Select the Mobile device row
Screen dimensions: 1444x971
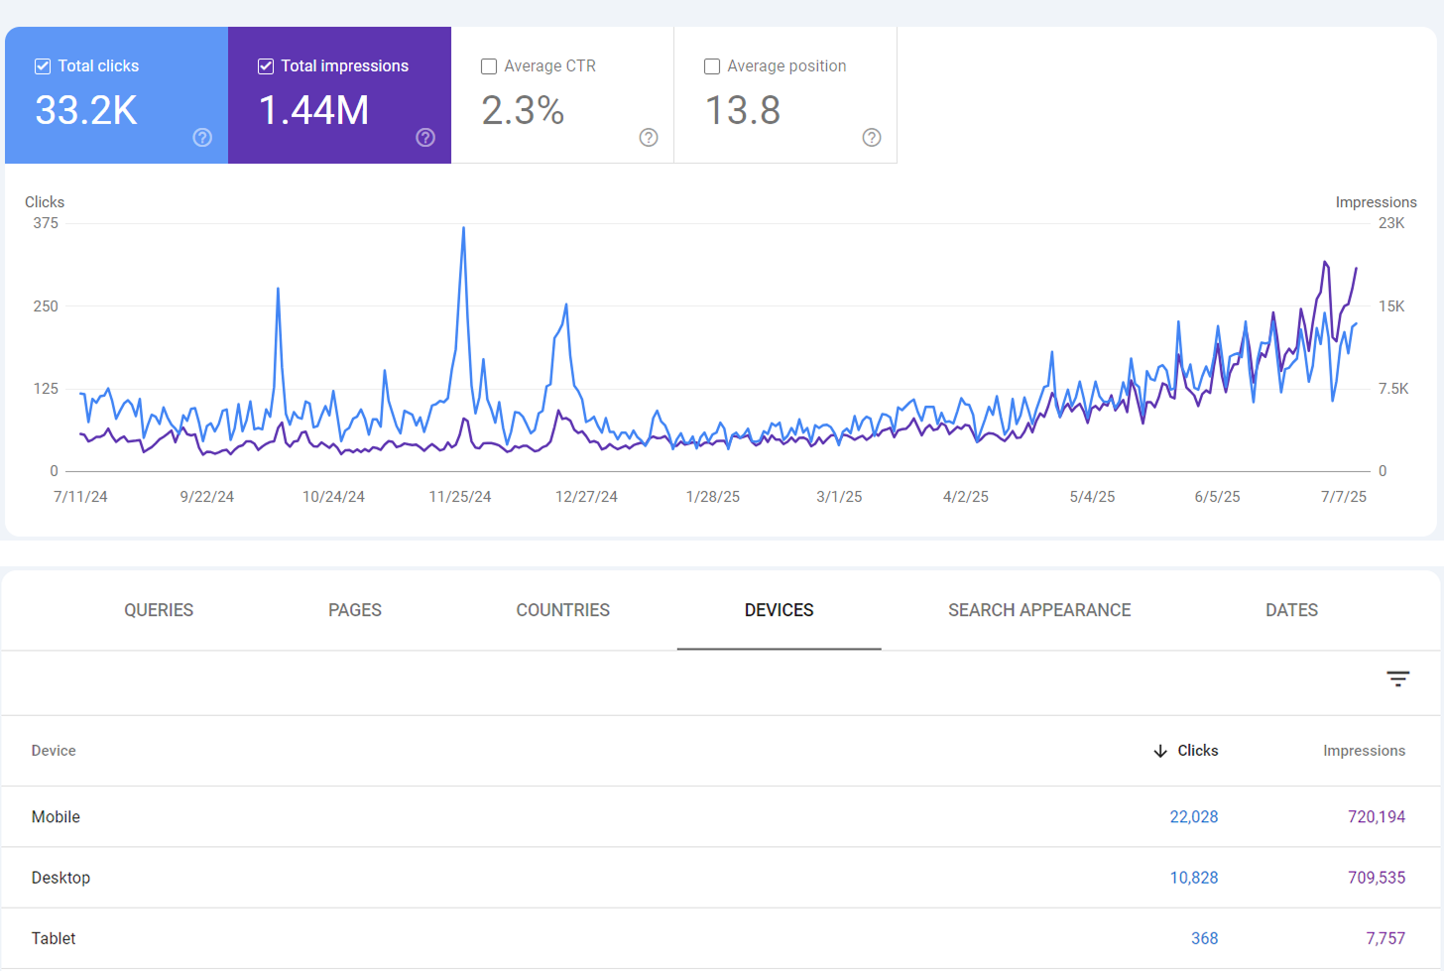tap(56, 817)
